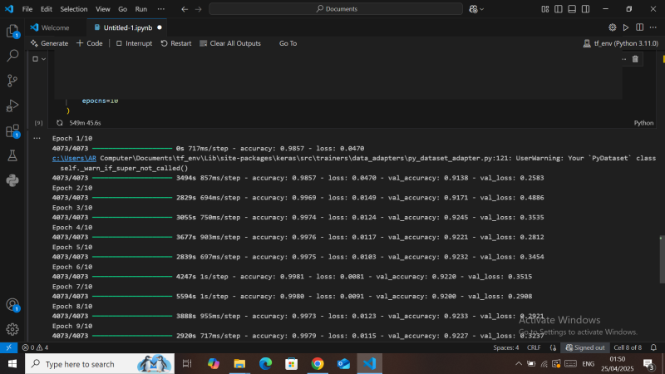Click the output vertical scrollbar

662,259
